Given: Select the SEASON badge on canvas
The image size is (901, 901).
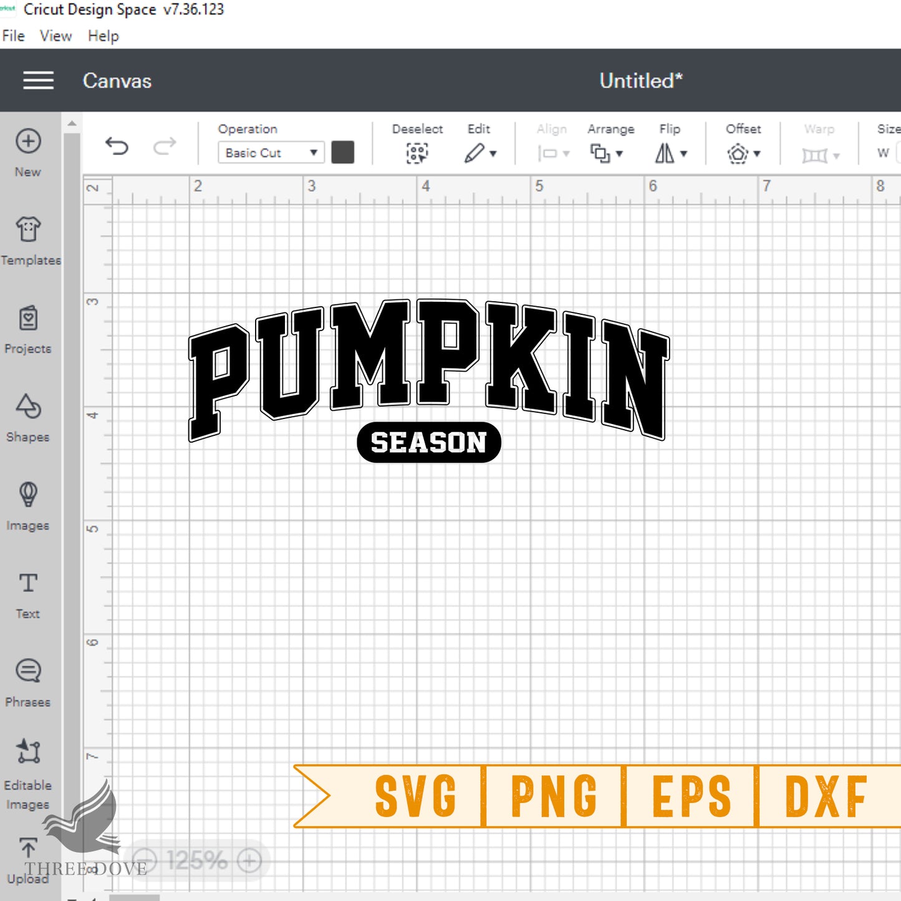Looking at the screenshot, I should 429,442.
